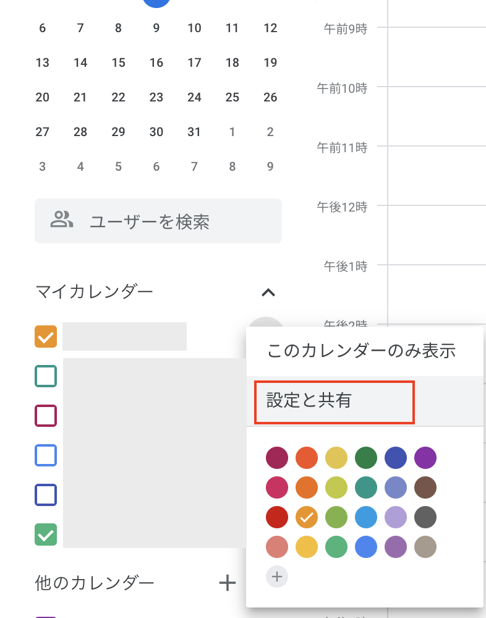The image size is (486, 618).
Task: Click the ユーザーを検索 search field
Action: click(x=158, y=221)
